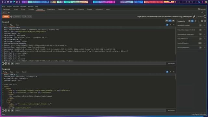Screen dimensions: 208x117
Task: Select request Raw view tab
Action: pos(12,25)
